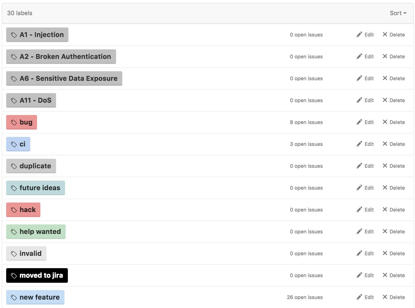Click Delete for the future ideas label
Screen dimensions: 415x308
[x=394, y=188]
